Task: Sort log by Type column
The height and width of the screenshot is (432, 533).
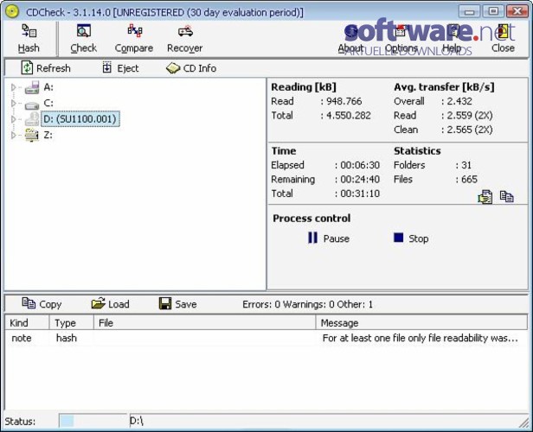Action: tap(71, 323)
